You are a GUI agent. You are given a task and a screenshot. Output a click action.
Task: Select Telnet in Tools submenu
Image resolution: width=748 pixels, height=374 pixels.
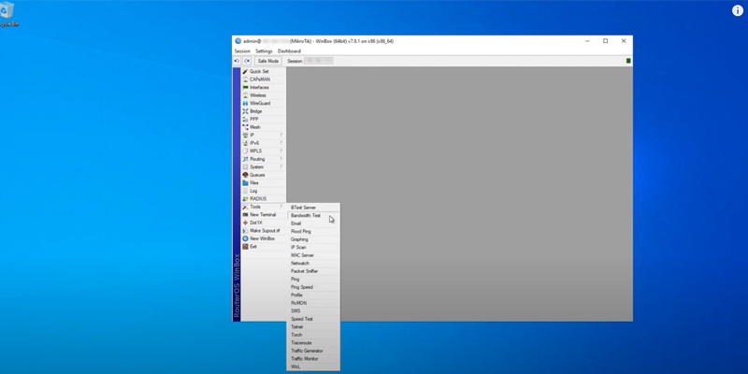313,326
